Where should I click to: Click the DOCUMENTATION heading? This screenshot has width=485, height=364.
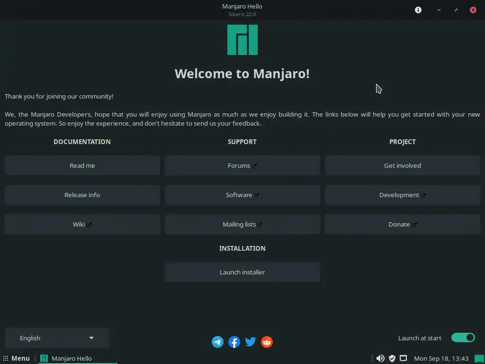coord(82,142)
